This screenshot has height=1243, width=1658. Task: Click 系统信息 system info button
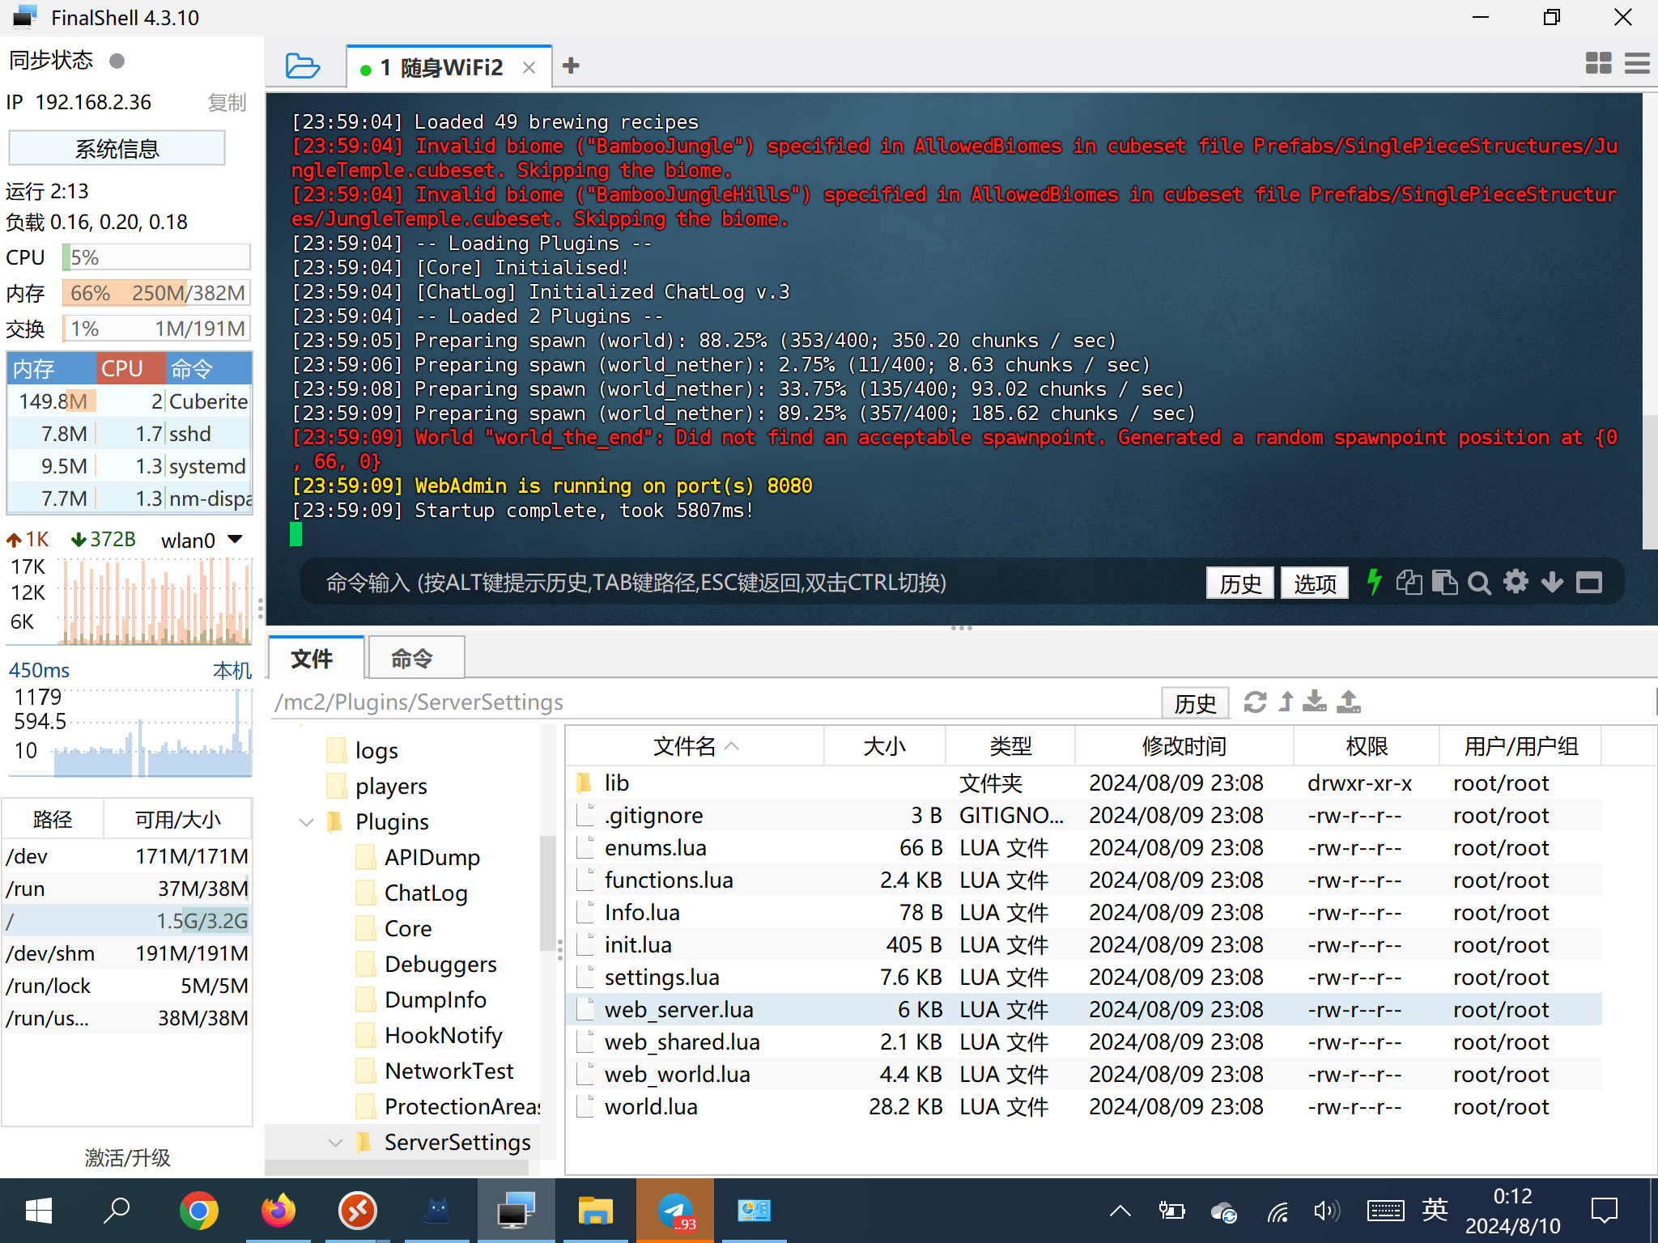[x=117, y=149]
